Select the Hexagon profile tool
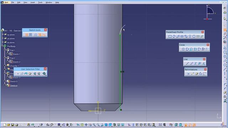Screen dimensions: 228x128 click(194, 36)
